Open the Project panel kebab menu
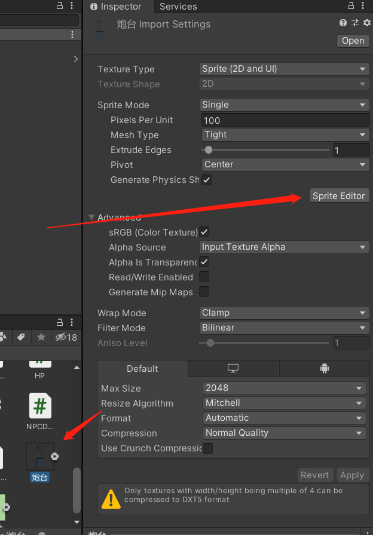The width and height of the screenshot is (373, 535). (x=72, y=322)
